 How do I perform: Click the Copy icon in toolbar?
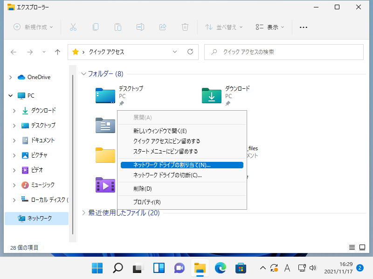[96, 27]
